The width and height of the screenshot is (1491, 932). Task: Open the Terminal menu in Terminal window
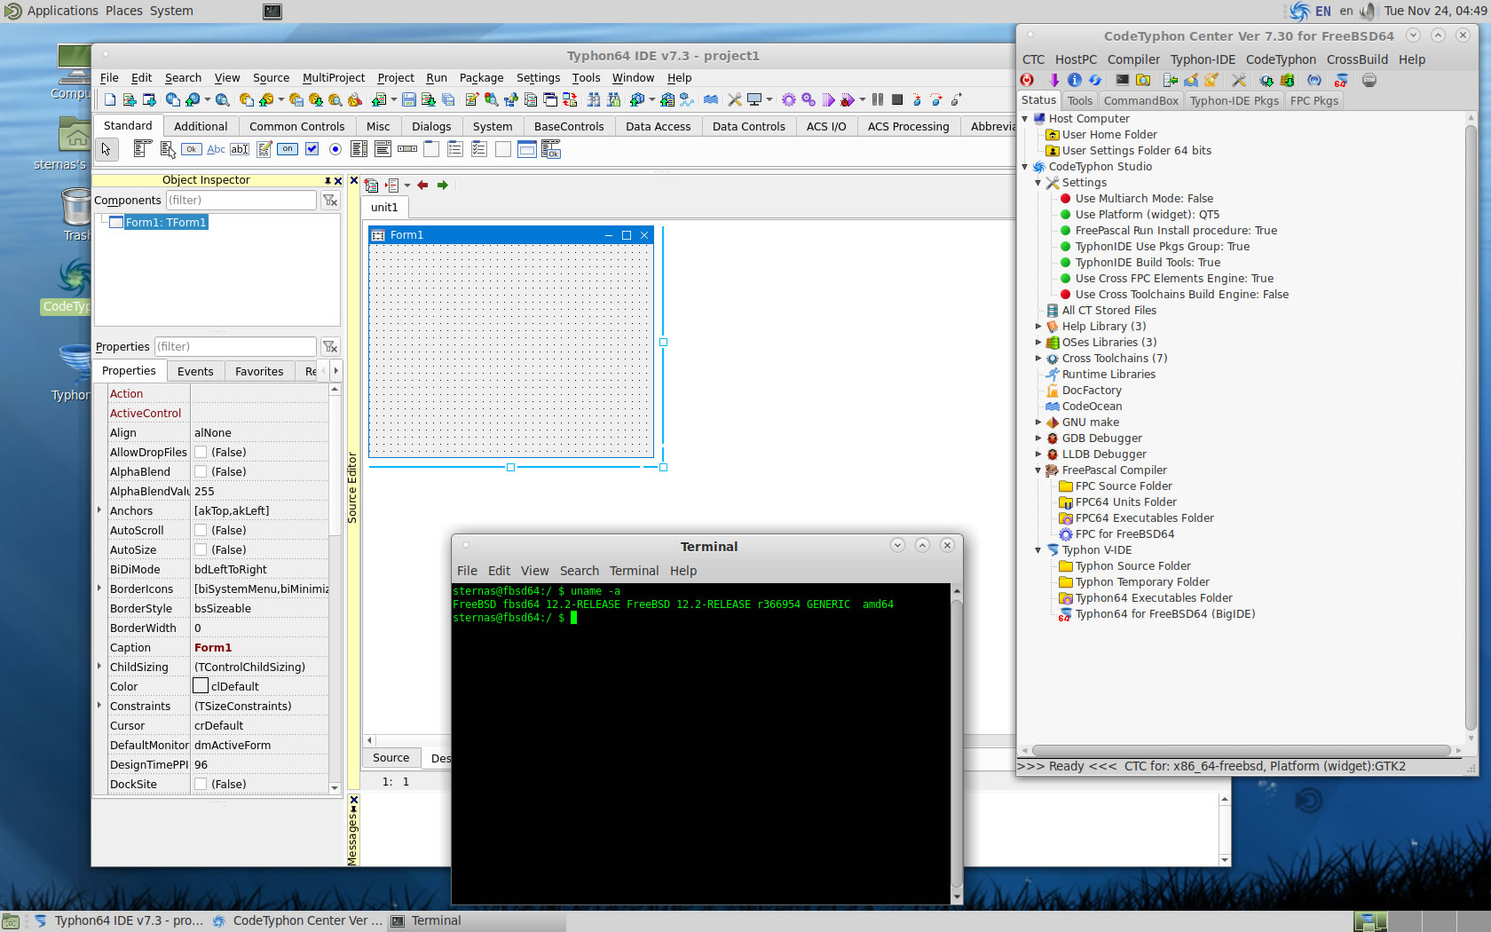[634, 571]
